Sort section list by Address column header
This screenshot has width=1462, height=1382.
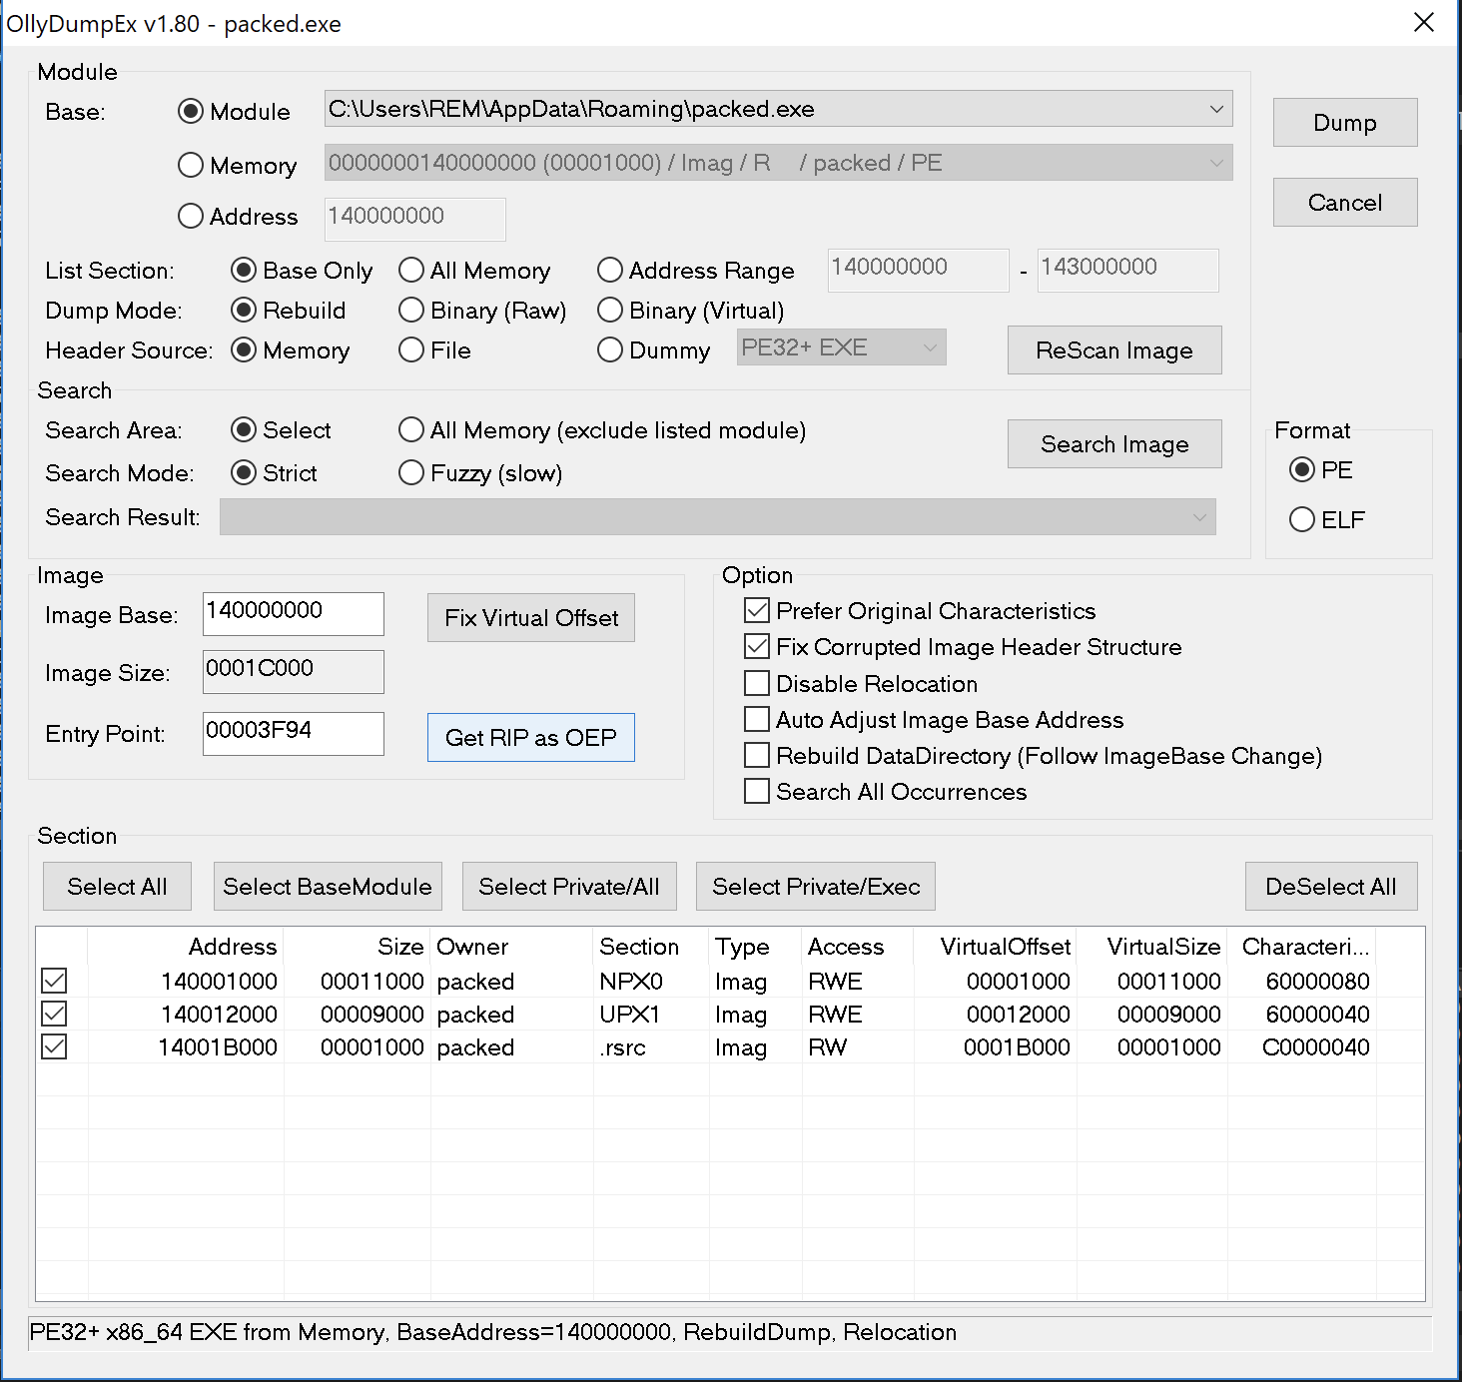coord(186,946)
